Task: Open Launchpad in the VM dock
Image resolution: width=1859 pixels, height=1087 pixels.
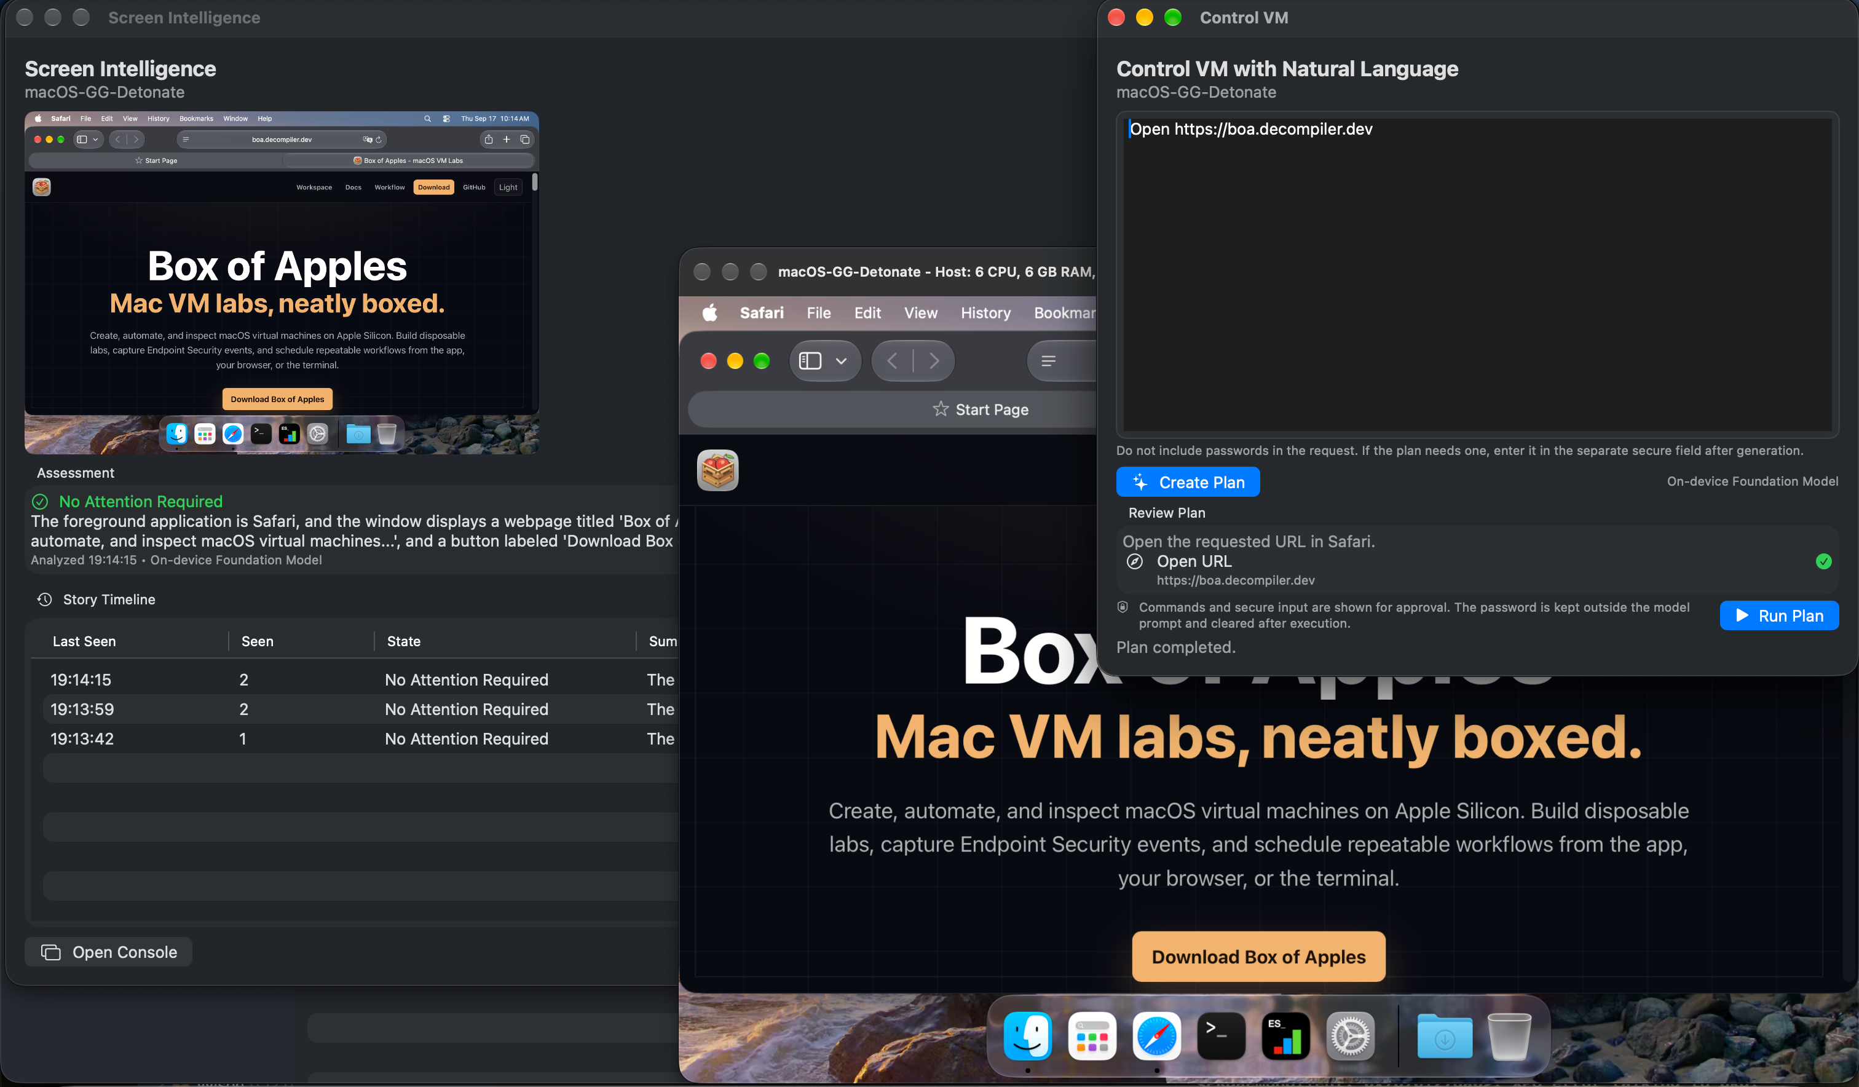Action: point(1092,1036)
